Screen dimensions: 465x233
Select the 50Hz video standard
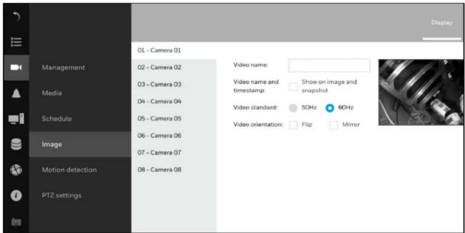coord(293,109)
